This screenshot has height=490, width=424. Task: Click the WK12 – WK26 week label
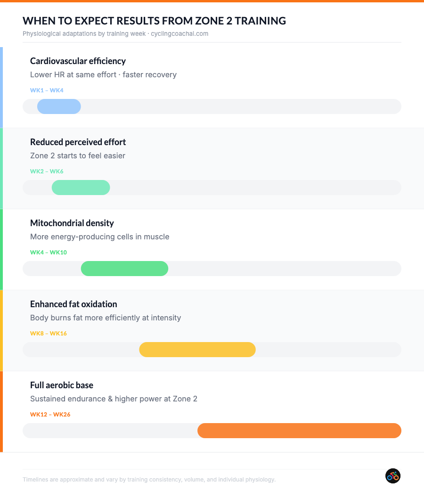[x=50, y=414]
